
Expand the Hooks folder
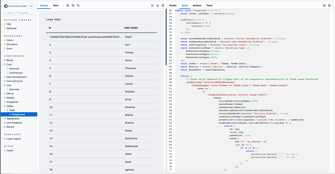click(x=10, y=151)
